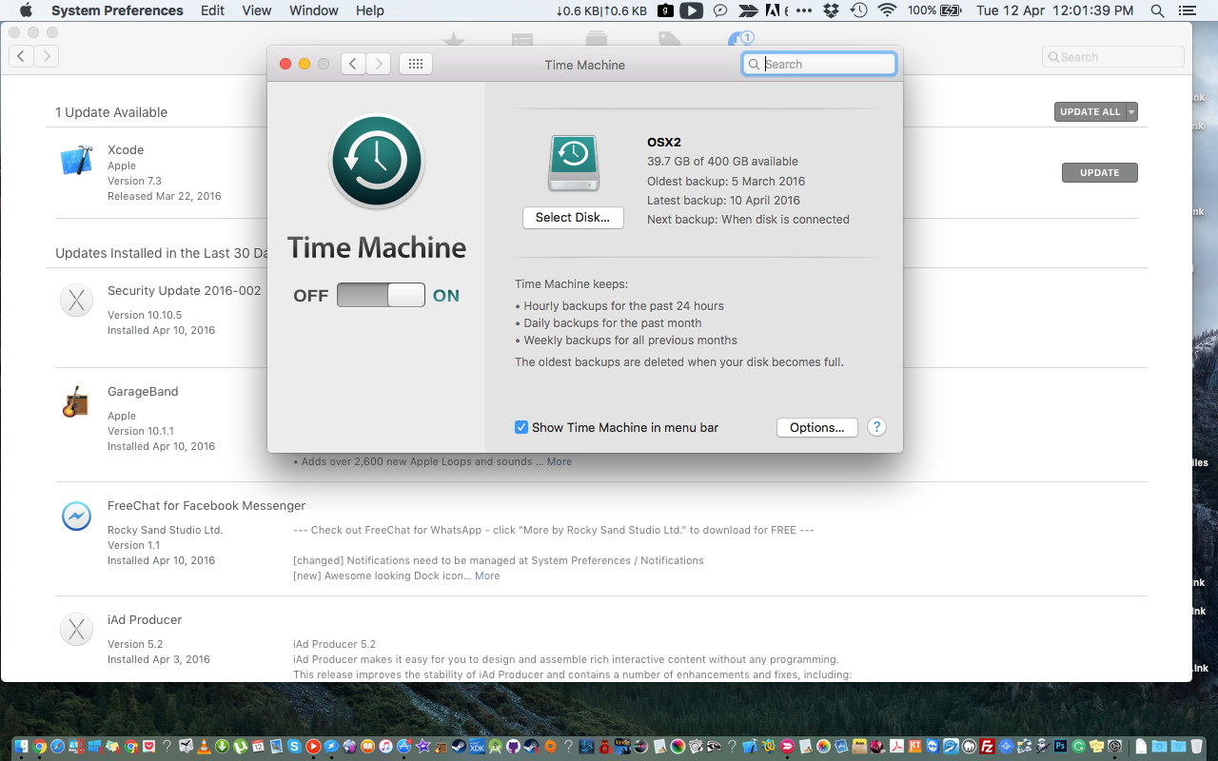Click 'Latest backup: 10 April 2016' text
The height and width of the screenshot is (761, 1218).
click(723, 200)
